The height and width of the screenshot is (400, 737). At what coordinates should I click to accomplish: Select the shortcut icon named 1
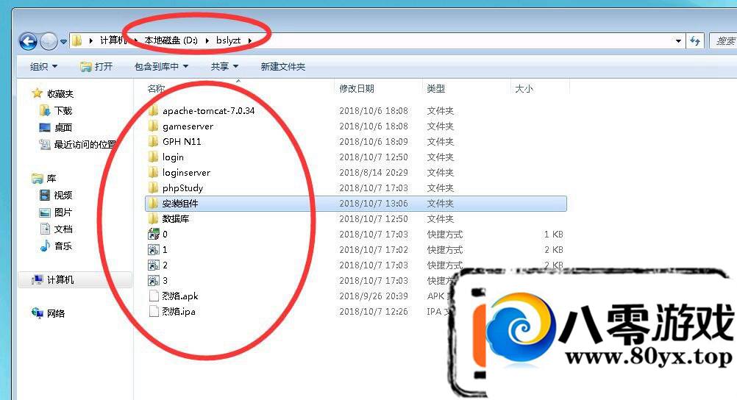[x=154, y=249]
